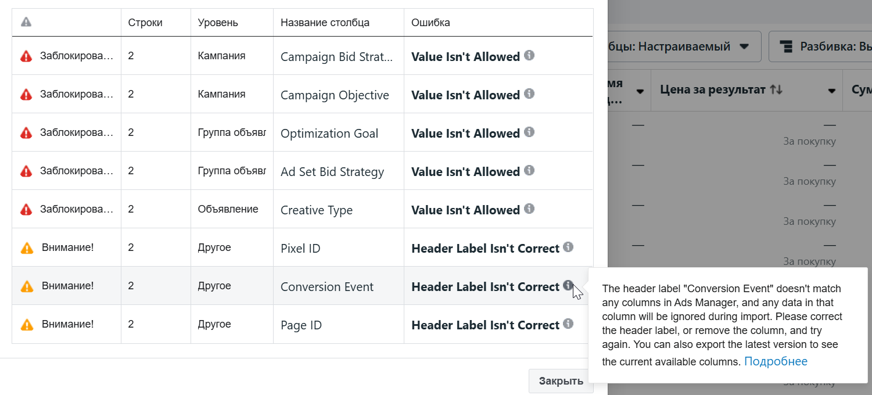This screenshot has width=872, height=395.
Task: Expand the Цена за результат column menu arrow
Action: coord(831,91)
